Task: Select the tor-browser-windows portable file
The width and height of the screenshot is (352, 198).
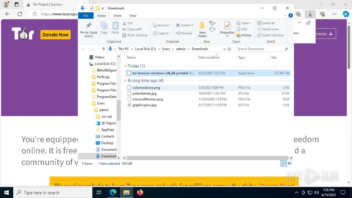Action: (208, 73)
